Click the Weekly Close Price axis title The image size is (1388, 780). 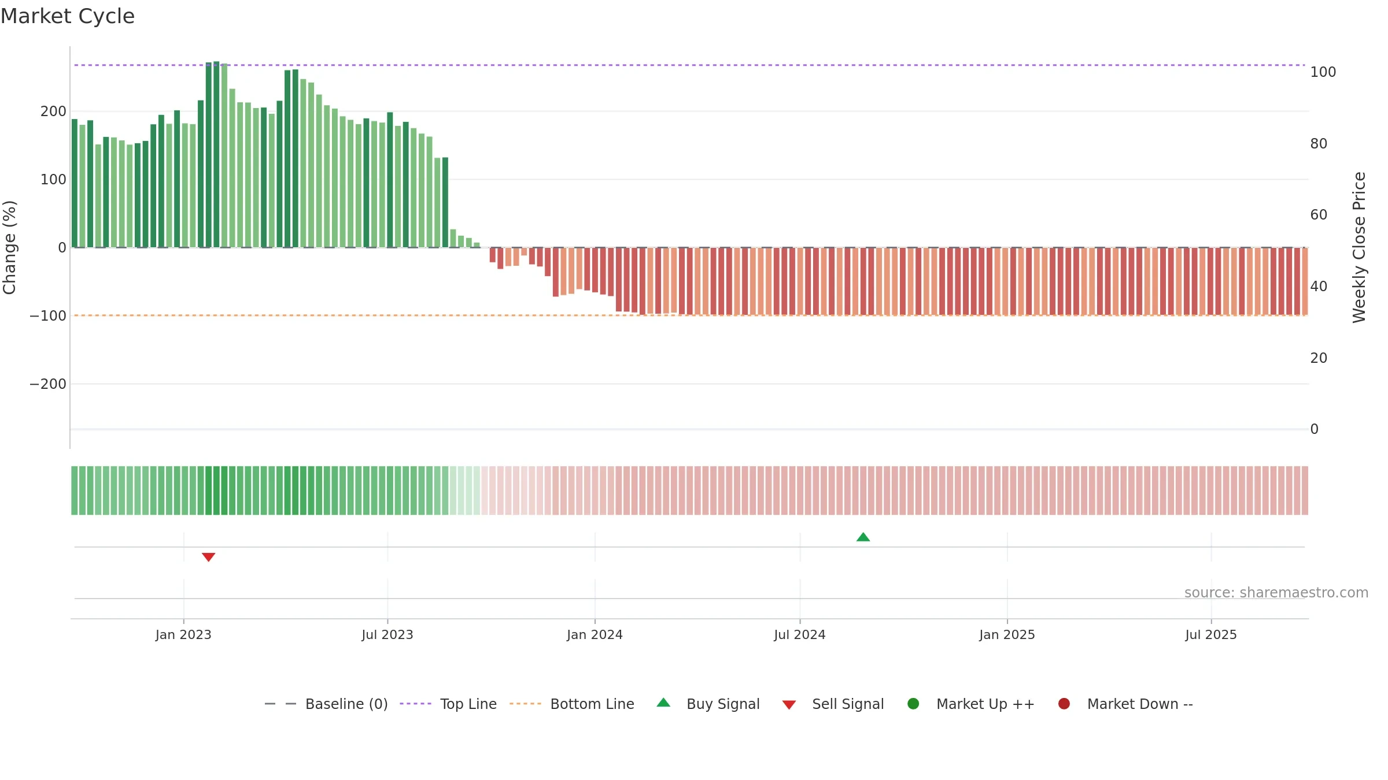point(1359,247)
